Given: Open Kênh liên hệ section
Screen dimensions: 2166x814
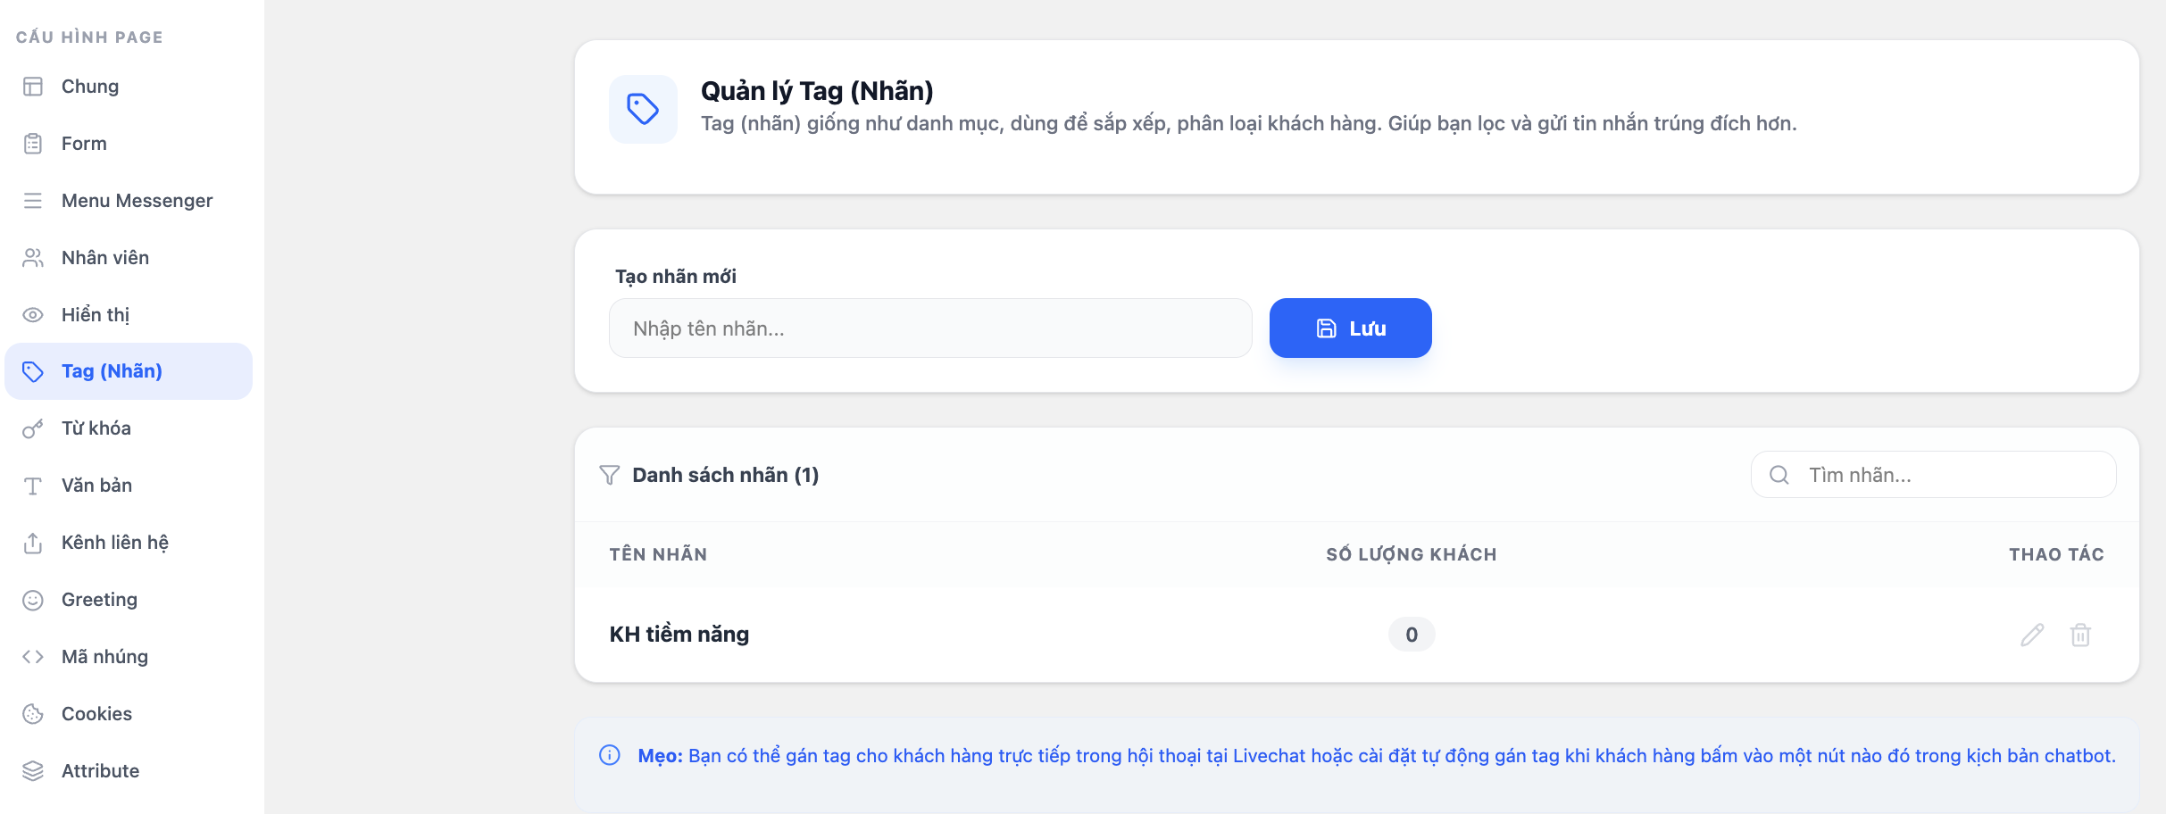Looking at the screenshot, I should coord(114,543).
